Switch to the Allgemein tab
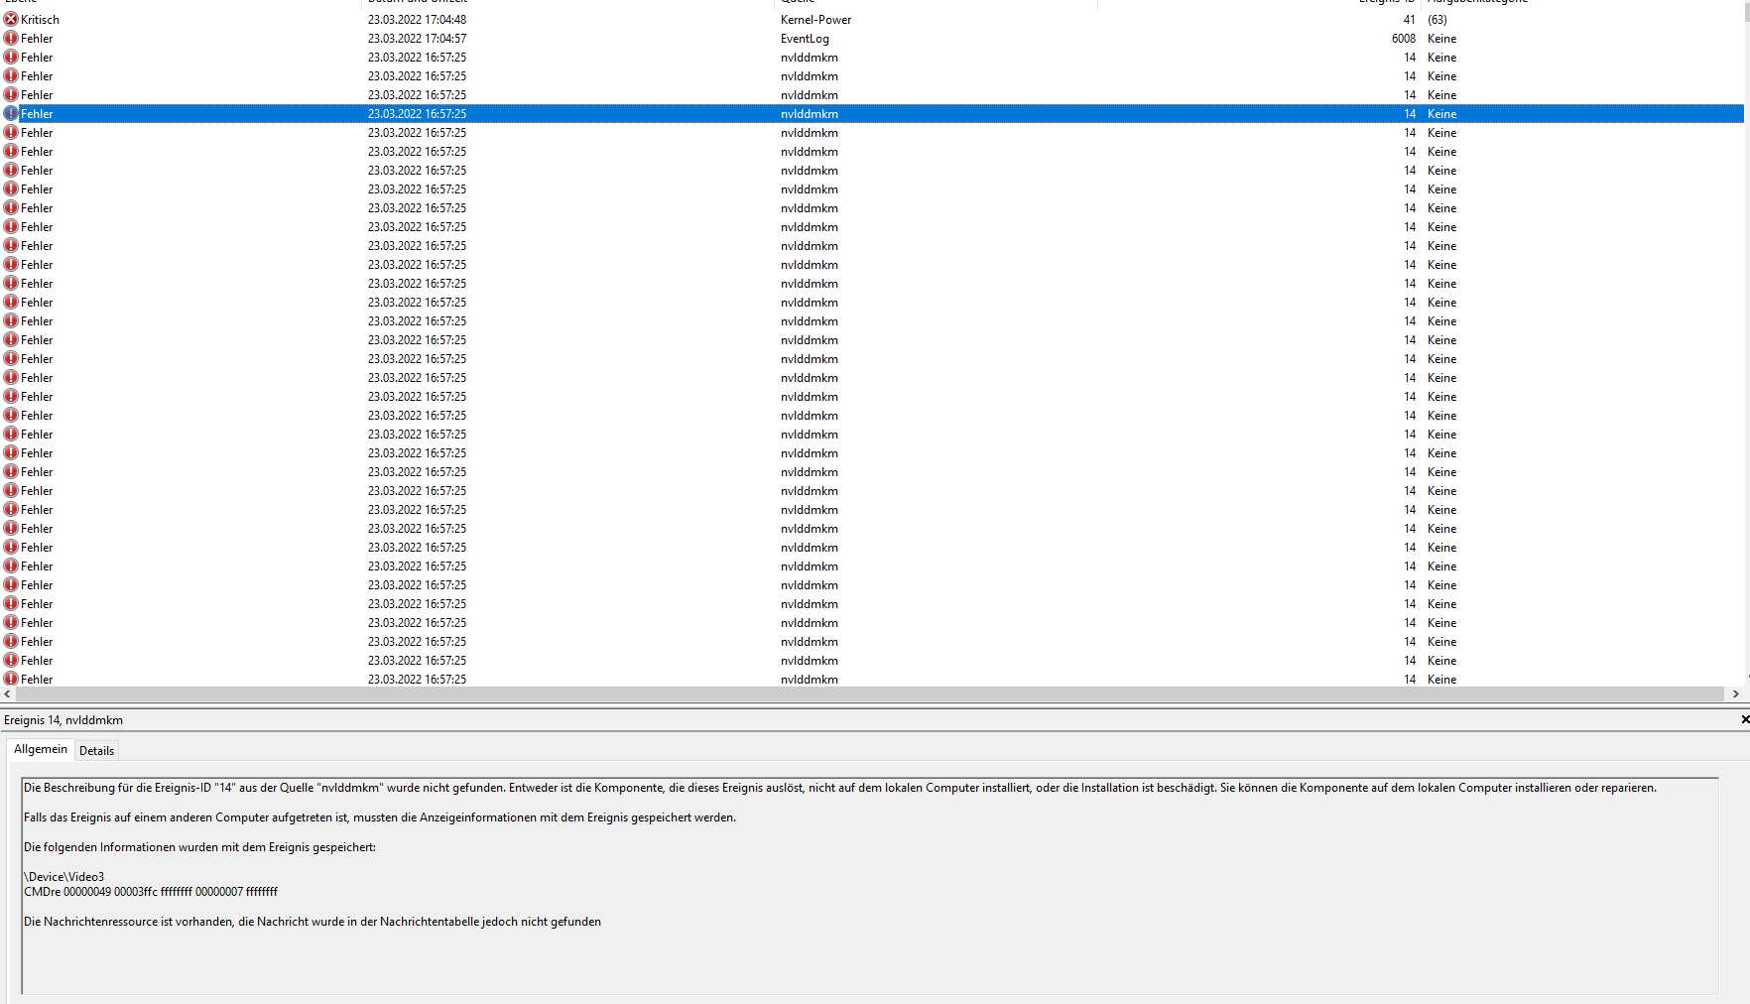1750x1004 pixels. 41,749
